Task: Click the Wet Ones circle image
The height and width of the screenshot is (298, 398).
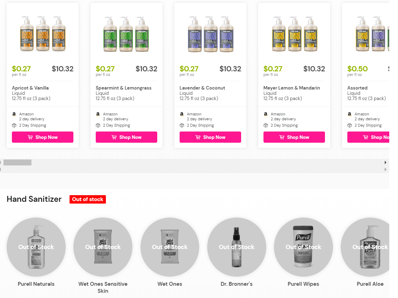Action: pyautogui.click(x=170, y=247)
